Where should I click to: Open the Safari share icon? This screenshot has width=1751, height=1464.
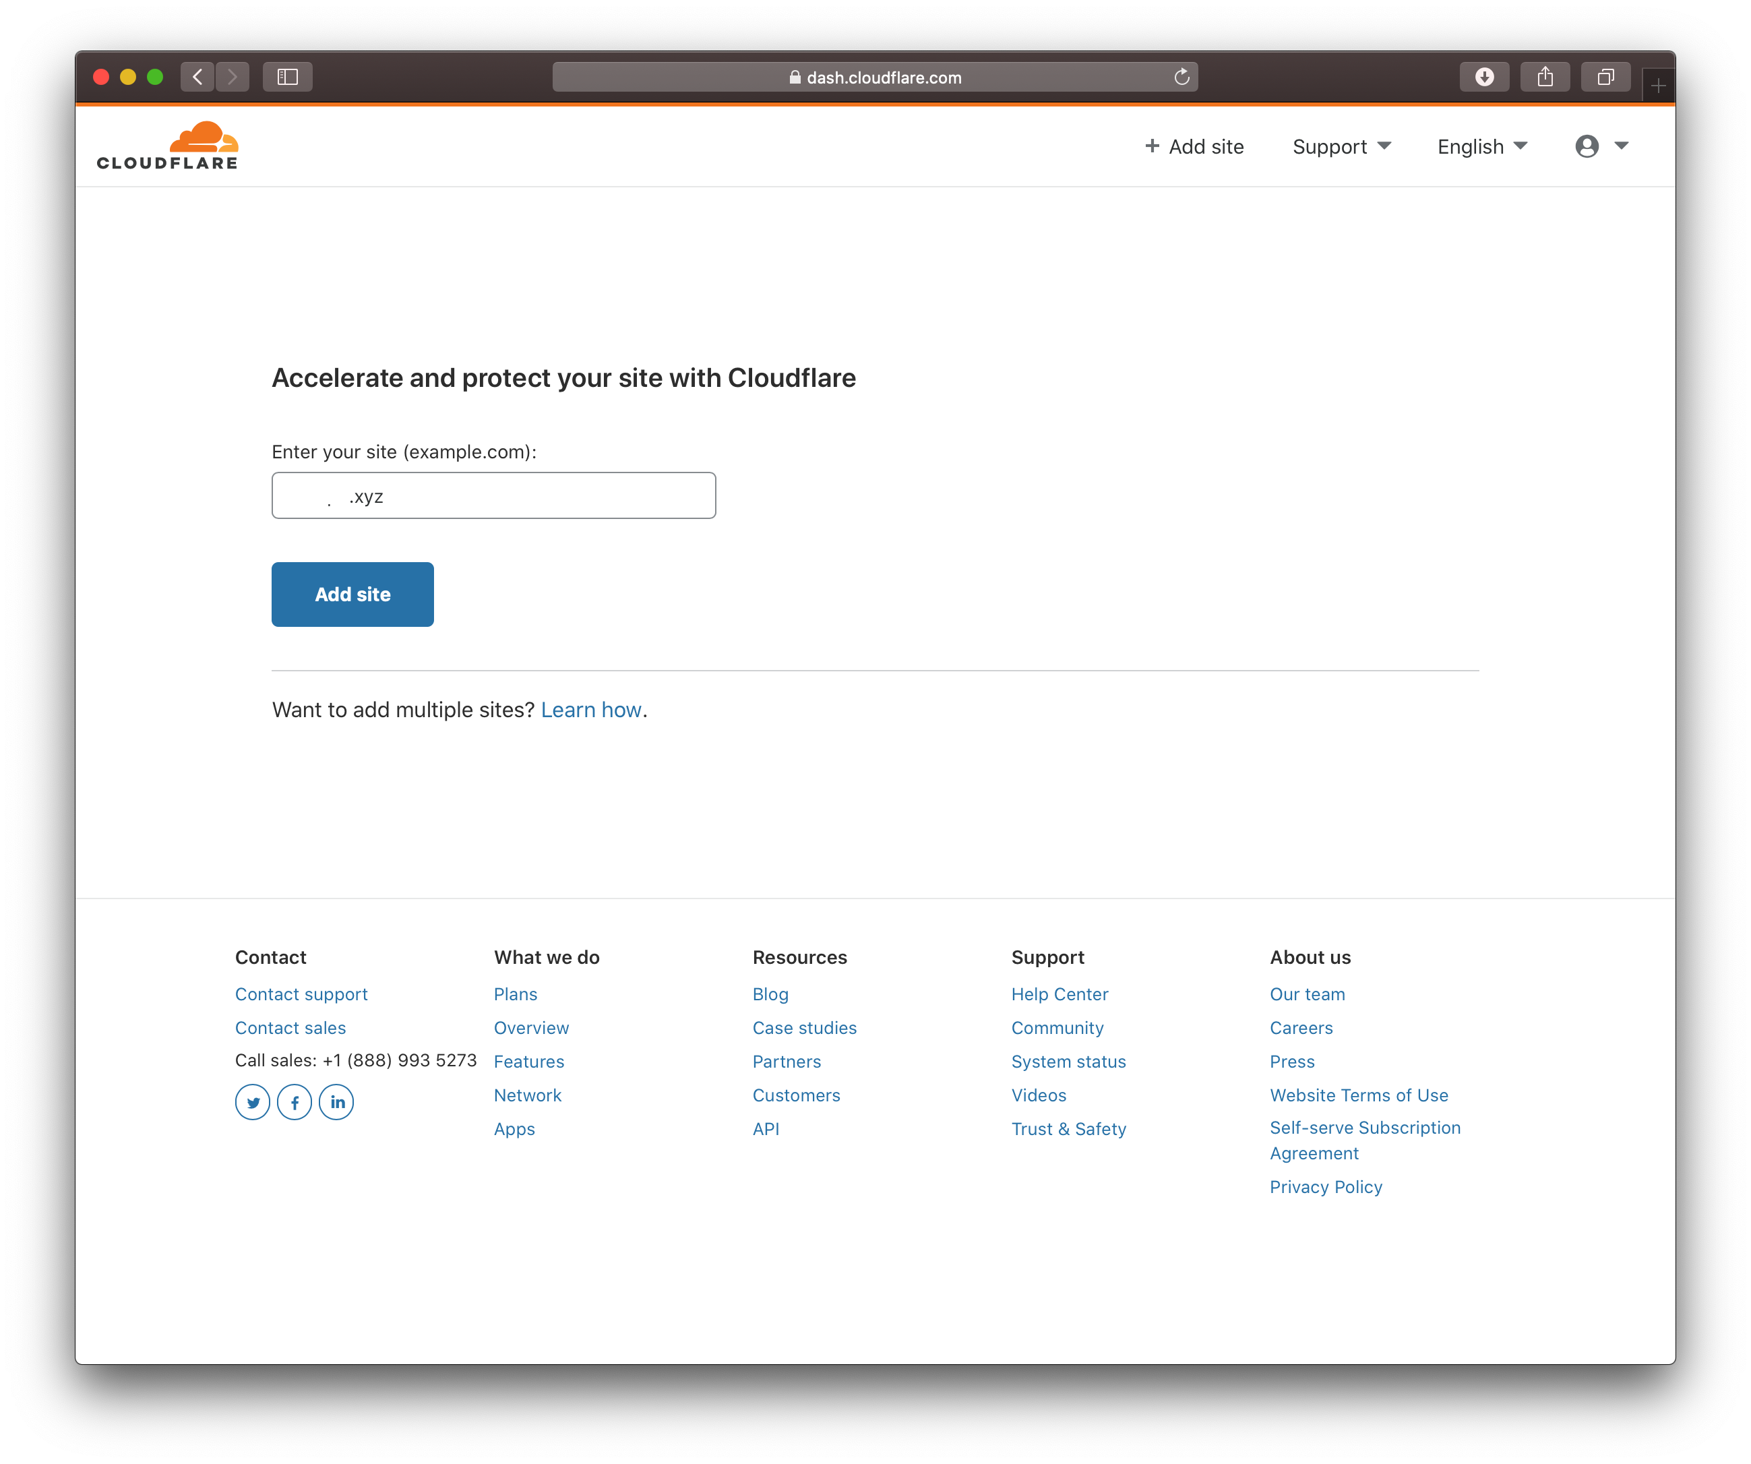click(1545, 77)
